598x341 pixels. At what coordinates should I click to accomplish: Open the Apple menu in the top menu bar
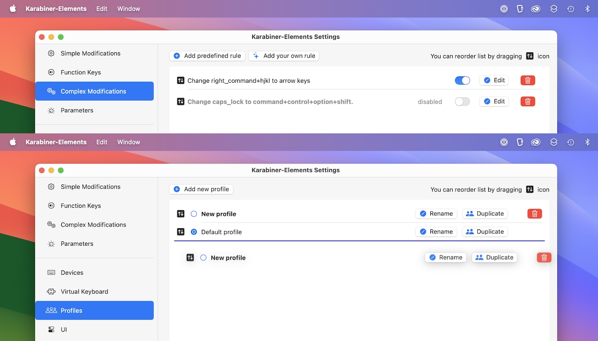click(13, 9)
